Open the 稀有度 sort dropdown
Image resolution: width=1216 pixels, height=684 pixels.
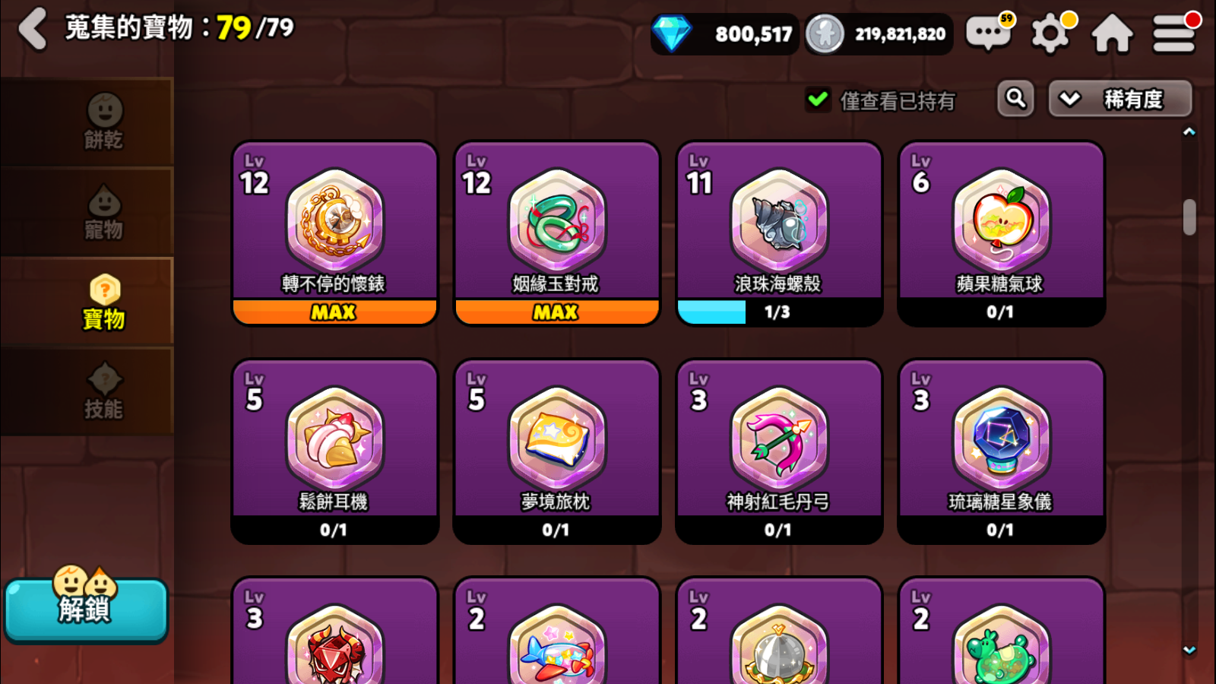tap(1120, 99)
